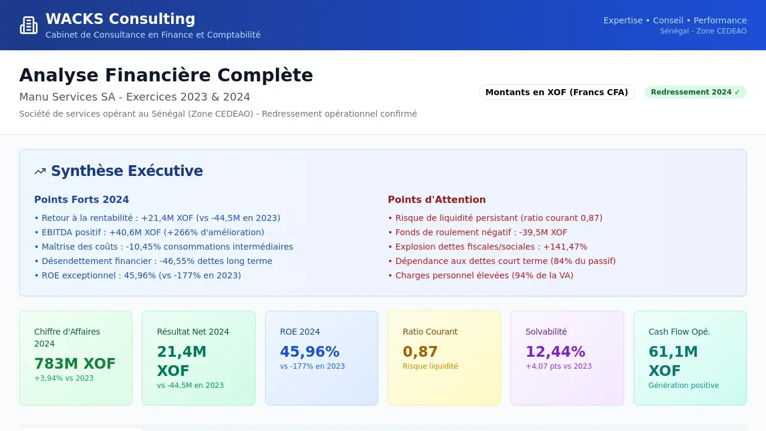This screenshot has width=766, height=431.
Task: Select the 'Risque de liquidité persistant' bullet
Action: point(495,218)
